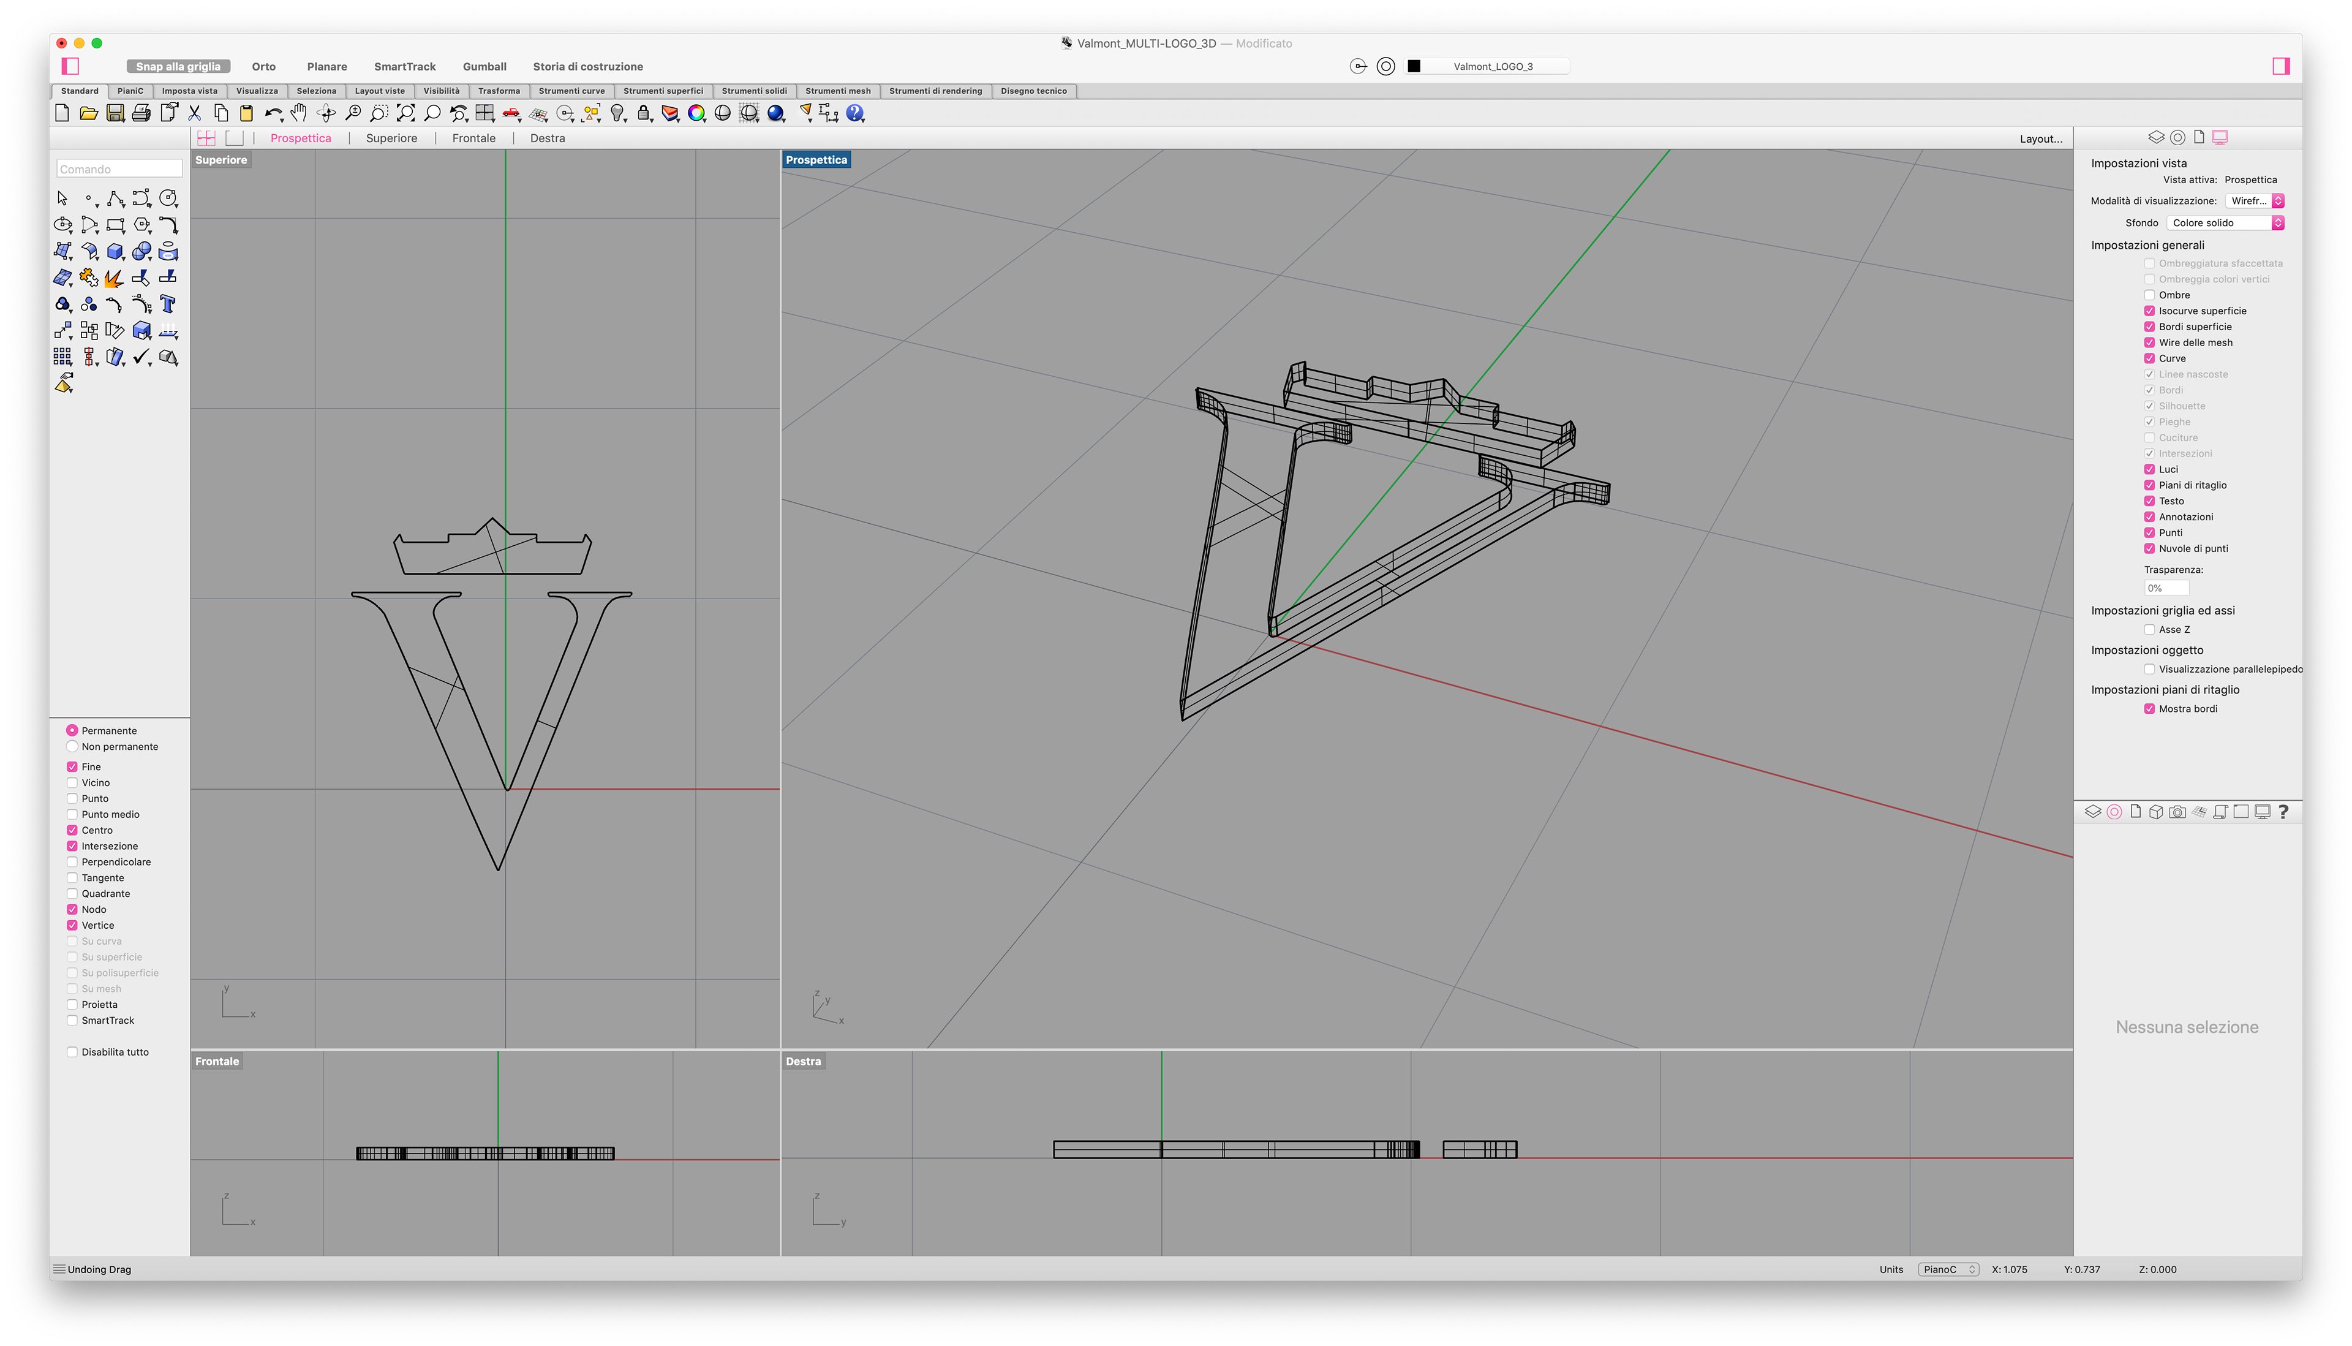
Task: Click the Save floppy disk icon
Action: click(115, 113)
